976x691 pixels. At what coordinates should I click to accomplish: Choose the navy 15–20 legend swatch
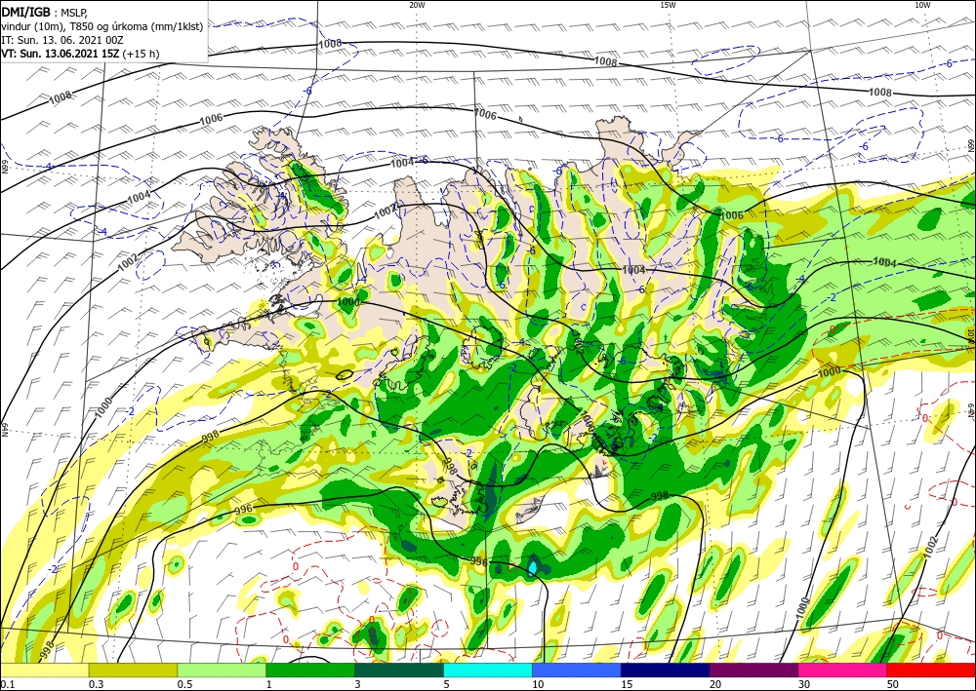tap(666, 670)
